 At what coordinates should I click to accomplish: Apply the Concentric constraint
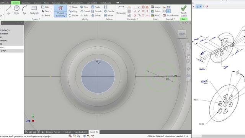tap(143, 7)
